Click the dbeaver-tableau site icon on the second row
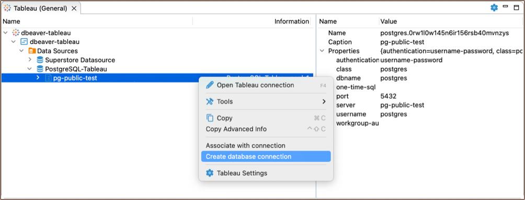Screen dimensions: 525x200 tap(24, 42)
